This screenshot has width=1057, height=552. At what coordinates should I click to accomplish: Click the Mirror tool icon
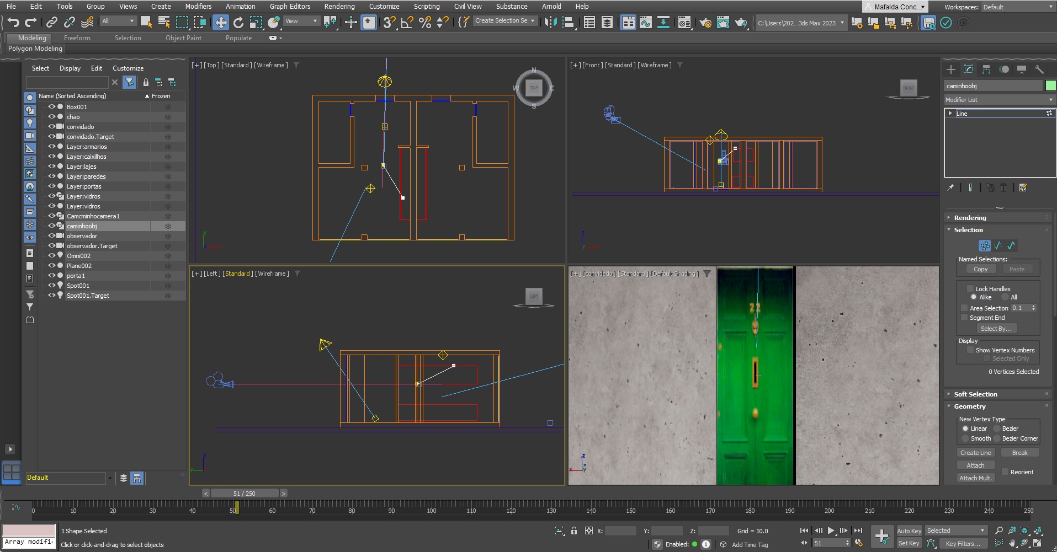550,23
